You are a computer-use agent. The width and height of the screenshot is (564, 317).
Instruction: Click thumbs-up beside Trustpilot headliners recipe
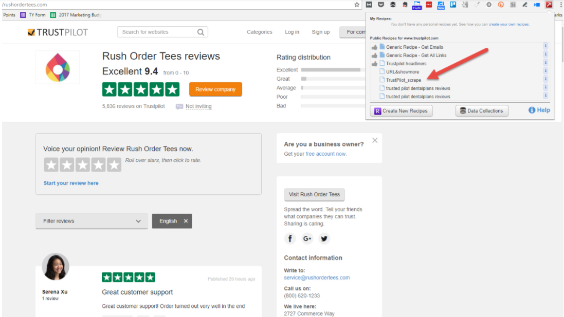click(374, 64)
